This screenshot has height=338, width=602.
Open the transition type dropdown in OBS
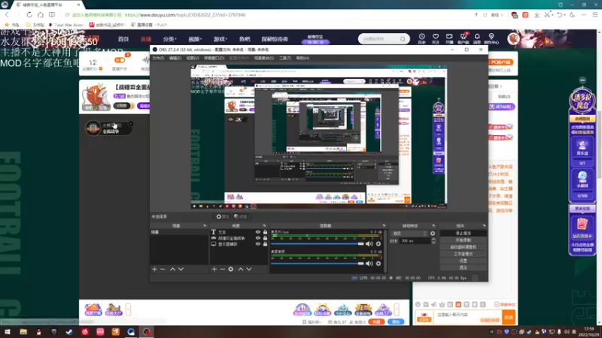click(409, 234)
